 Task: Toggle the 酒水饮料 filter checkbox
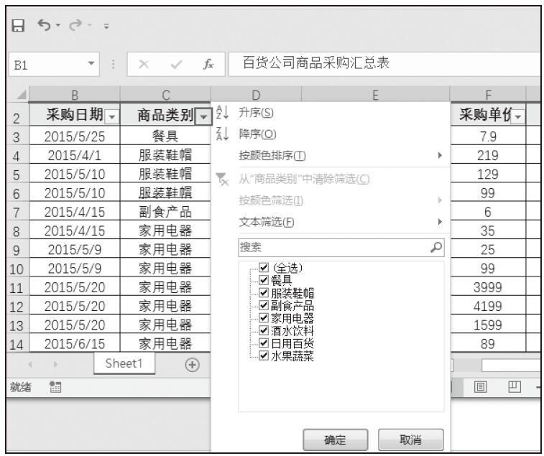[264, 330]
